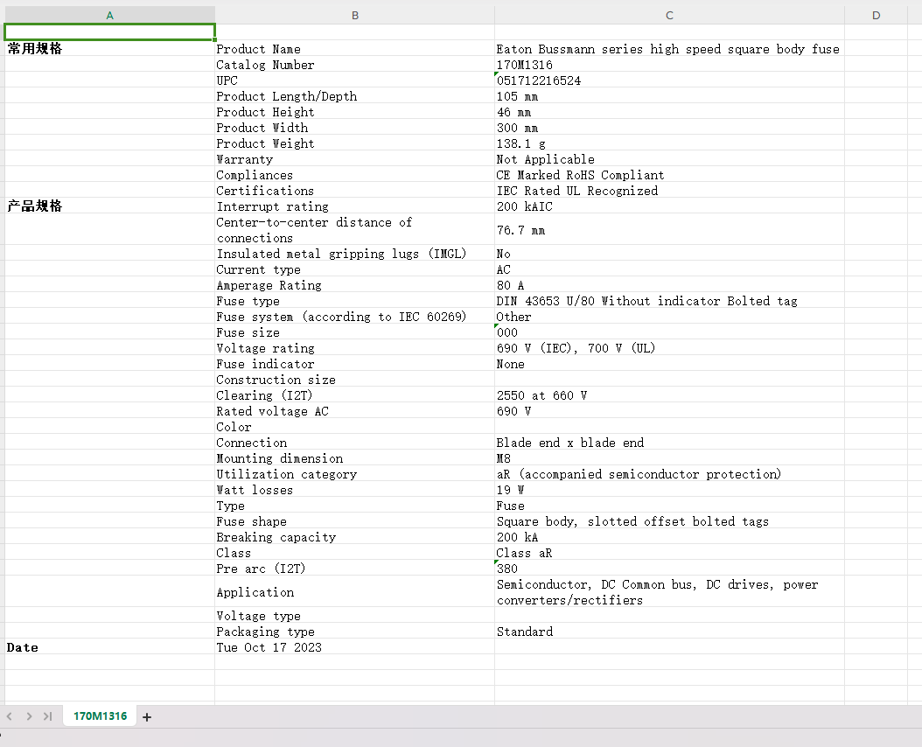Select the 'Color' label cell
The width and height of the screenshot is (922, 747).
tap(355, 427)
